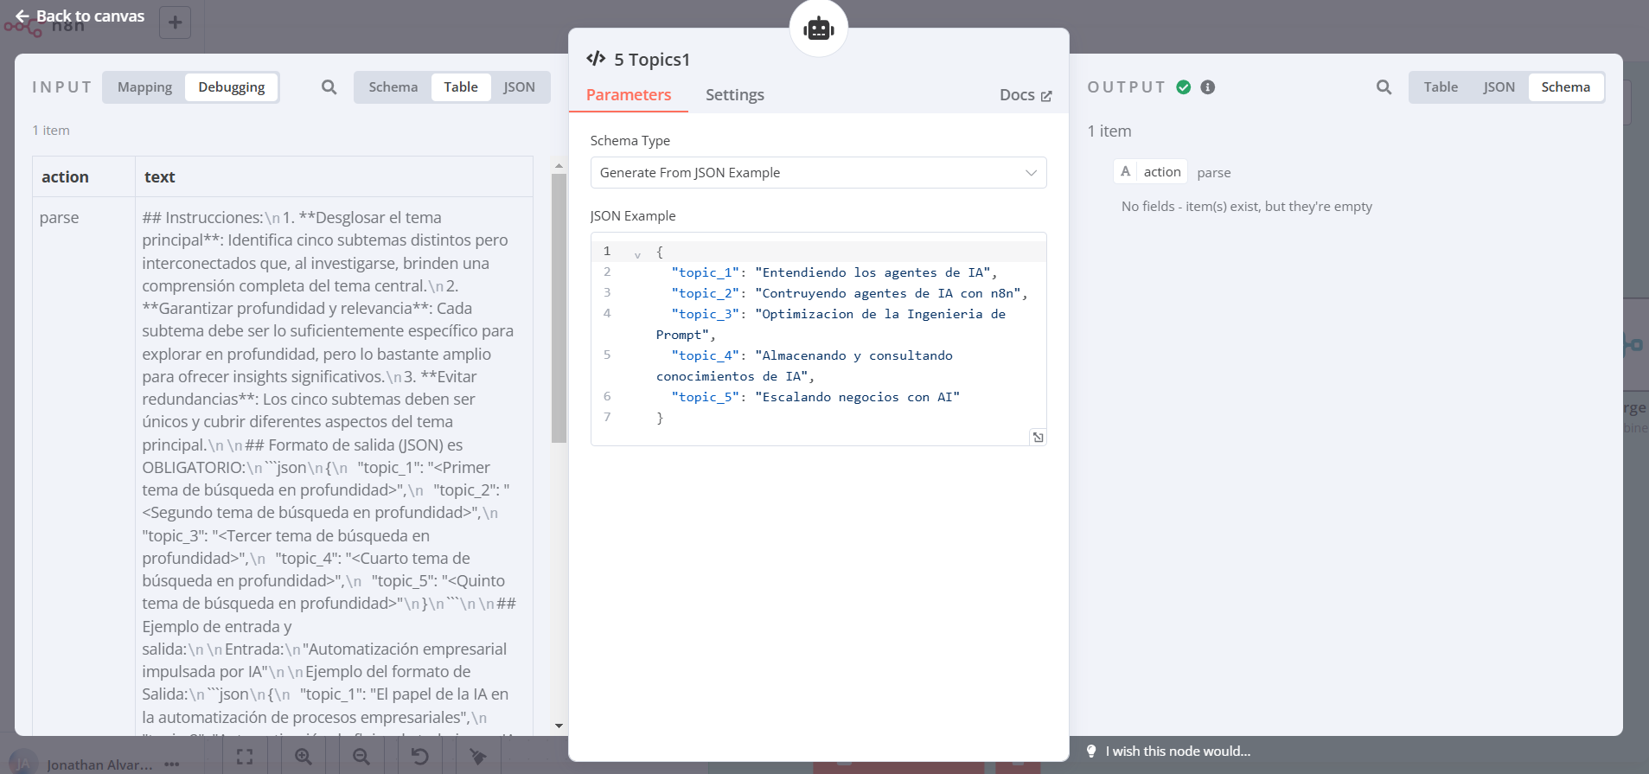1649x774 pixels.
Task: Click the lightbulb feedback icon
Action: pos(1091,752)
